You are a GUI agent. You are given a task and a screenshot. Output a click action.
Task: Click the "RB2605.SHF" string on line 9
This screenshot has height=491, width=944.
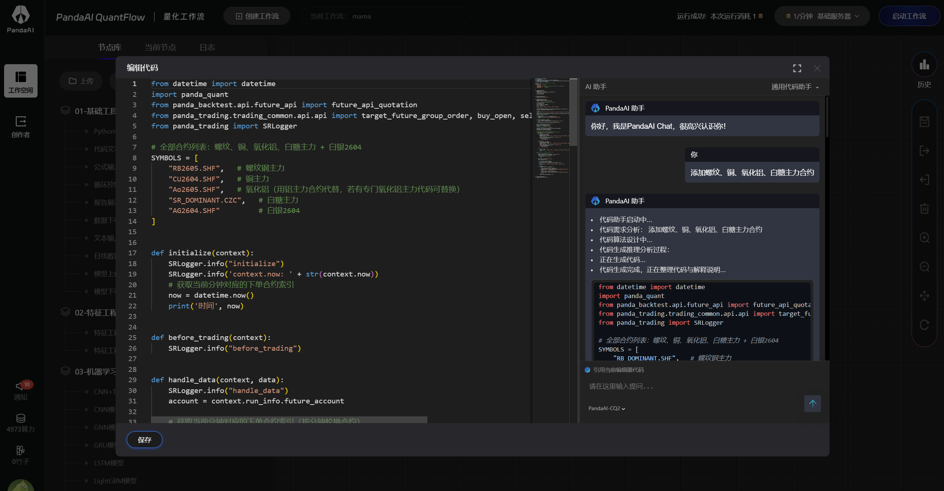pos(194,168)
